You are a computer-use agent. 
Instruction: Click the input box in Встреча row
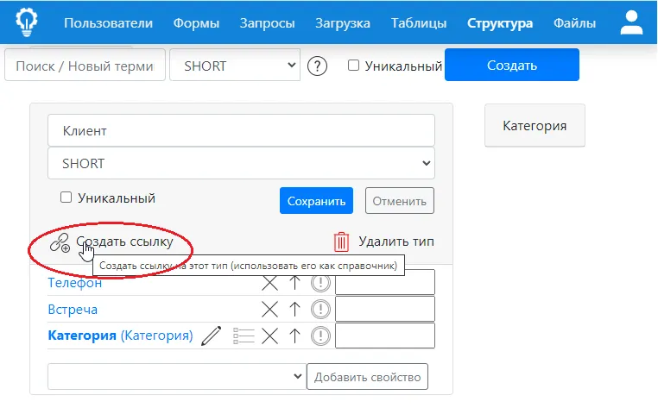385,310
